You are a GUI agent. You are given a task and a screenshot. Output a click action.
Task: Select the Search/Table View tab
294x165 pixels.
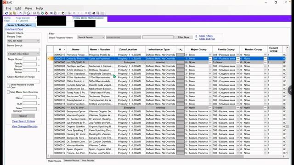tap(19, 25)
